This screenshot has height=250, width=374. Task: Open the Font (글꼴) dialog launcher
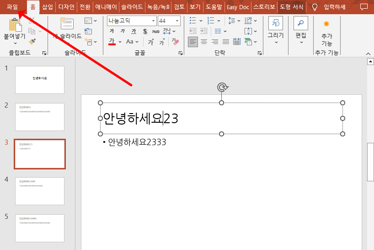(181, 53)
